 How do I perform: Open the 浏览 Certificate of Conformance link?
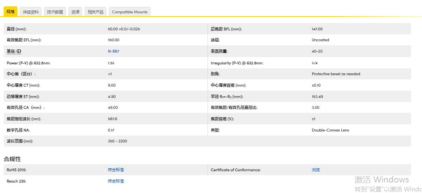point(316,170)
